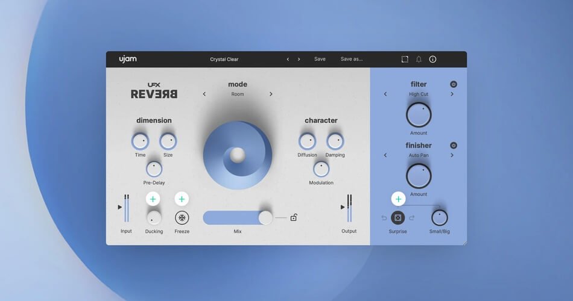Select previous filter type
573x301 pixels.
tap(385, 94)
